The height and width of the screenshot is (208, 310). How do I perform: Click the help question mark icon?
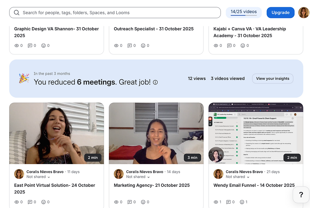coord(301,195)
